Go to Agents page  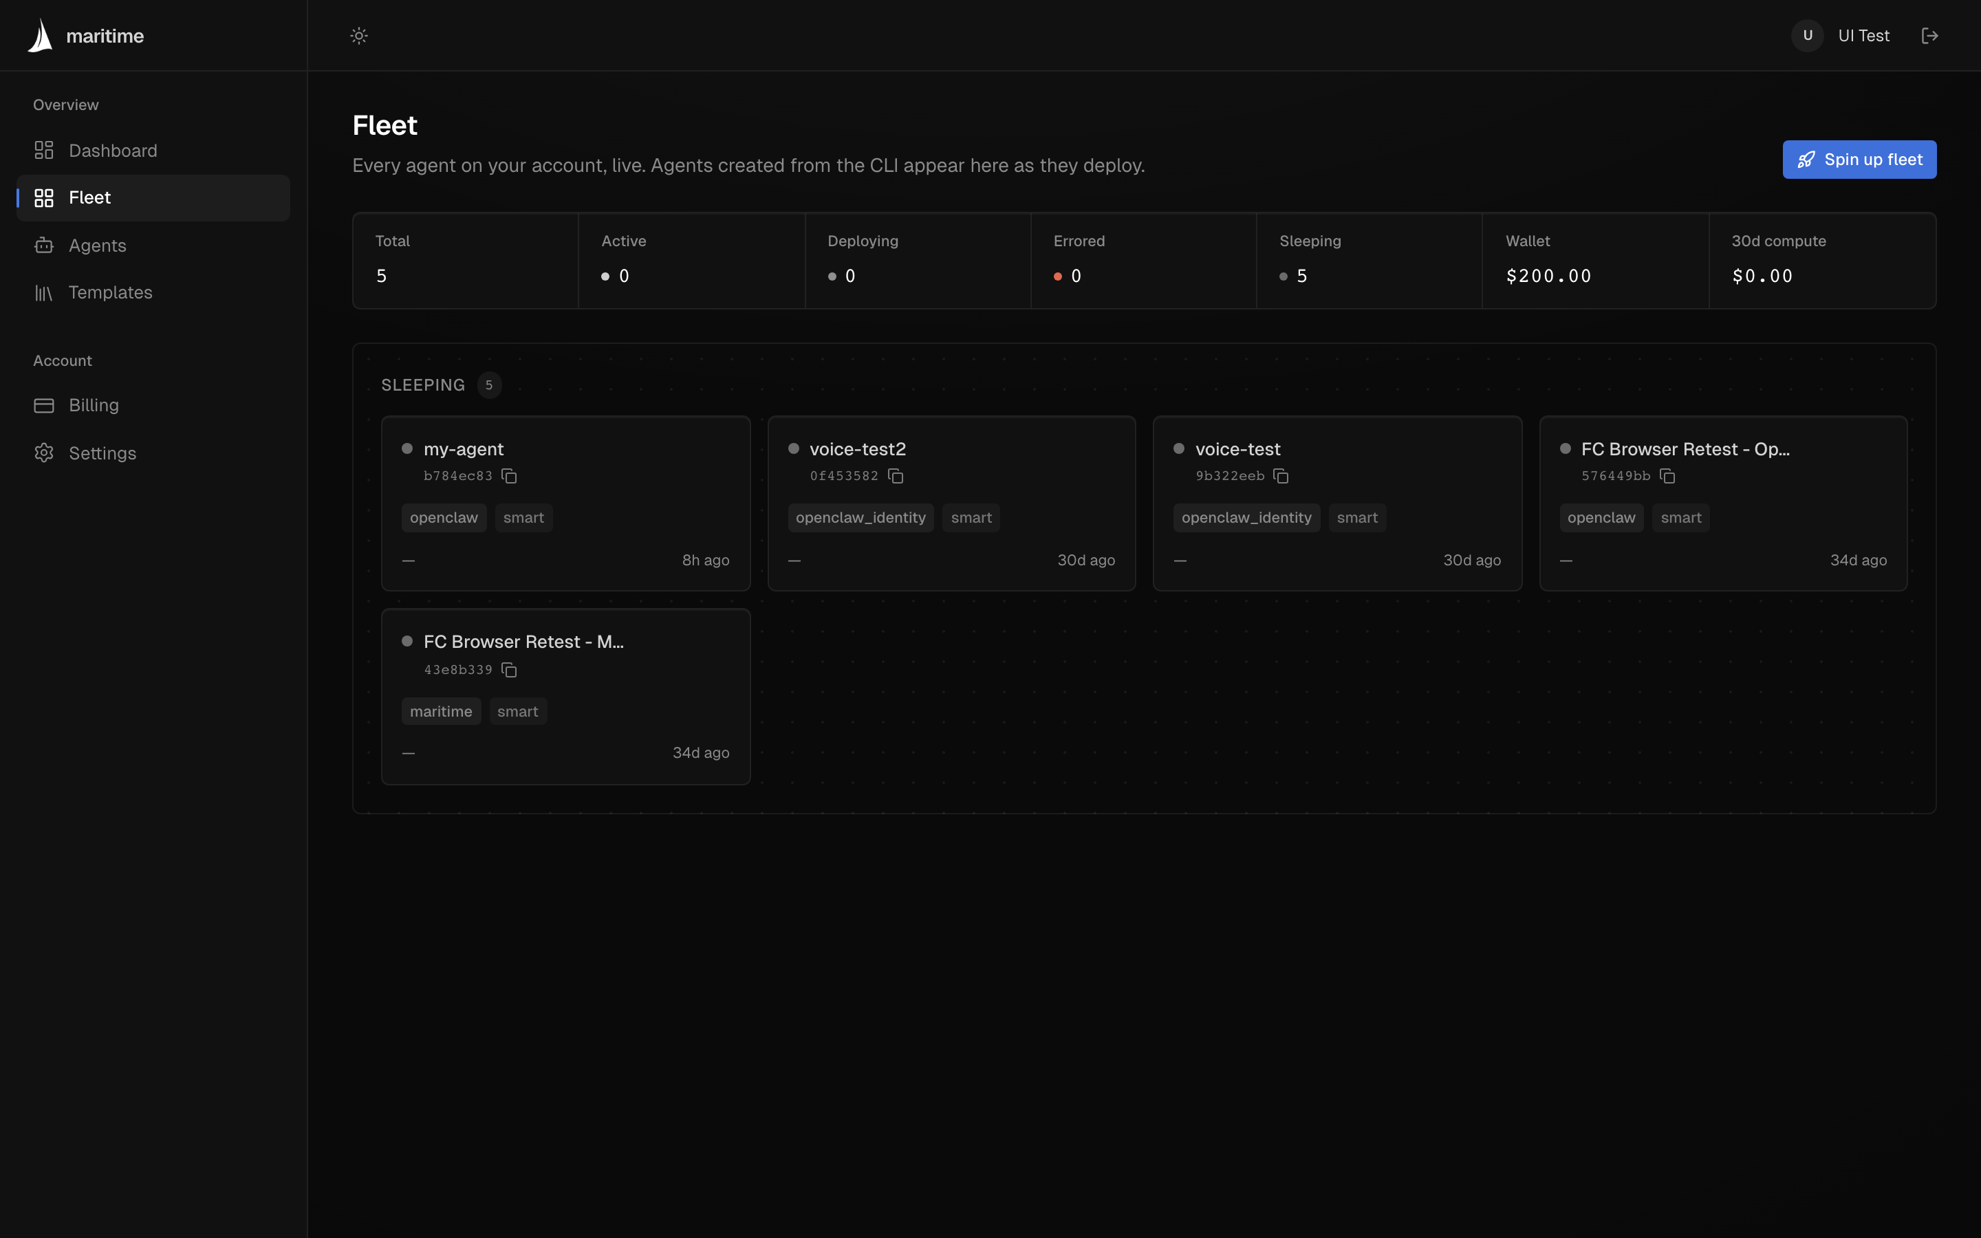point(153,246)
